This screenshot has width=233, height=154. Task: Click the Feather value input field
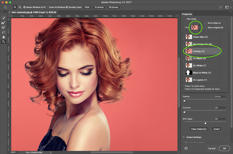[221, 96]
